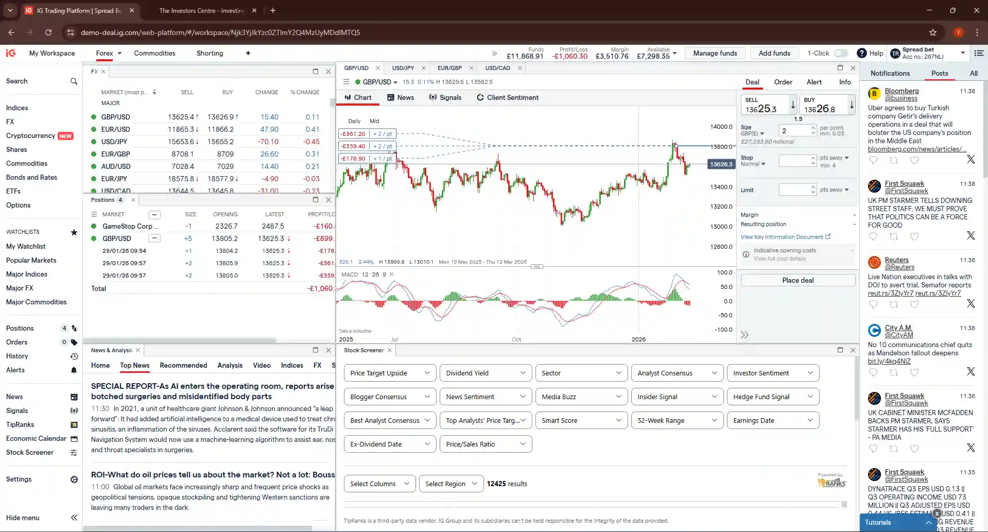Open the Top News tab
The image size is (988, 532).
tap(134, 366)
